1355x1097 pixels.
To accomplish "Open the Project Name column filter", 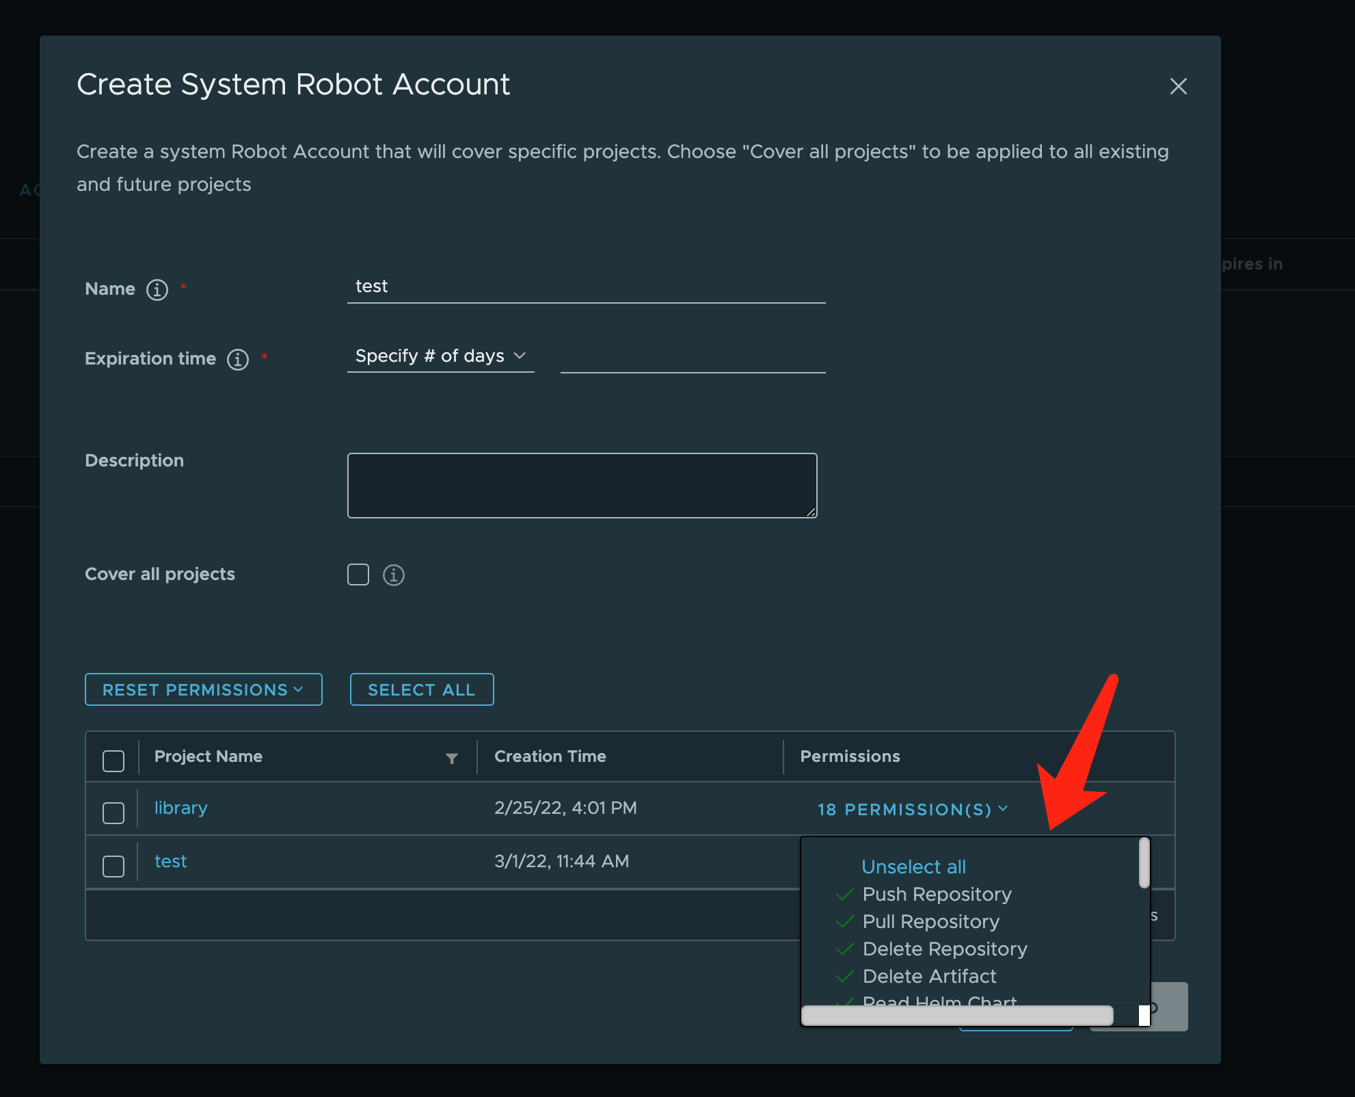I will 453,757.
